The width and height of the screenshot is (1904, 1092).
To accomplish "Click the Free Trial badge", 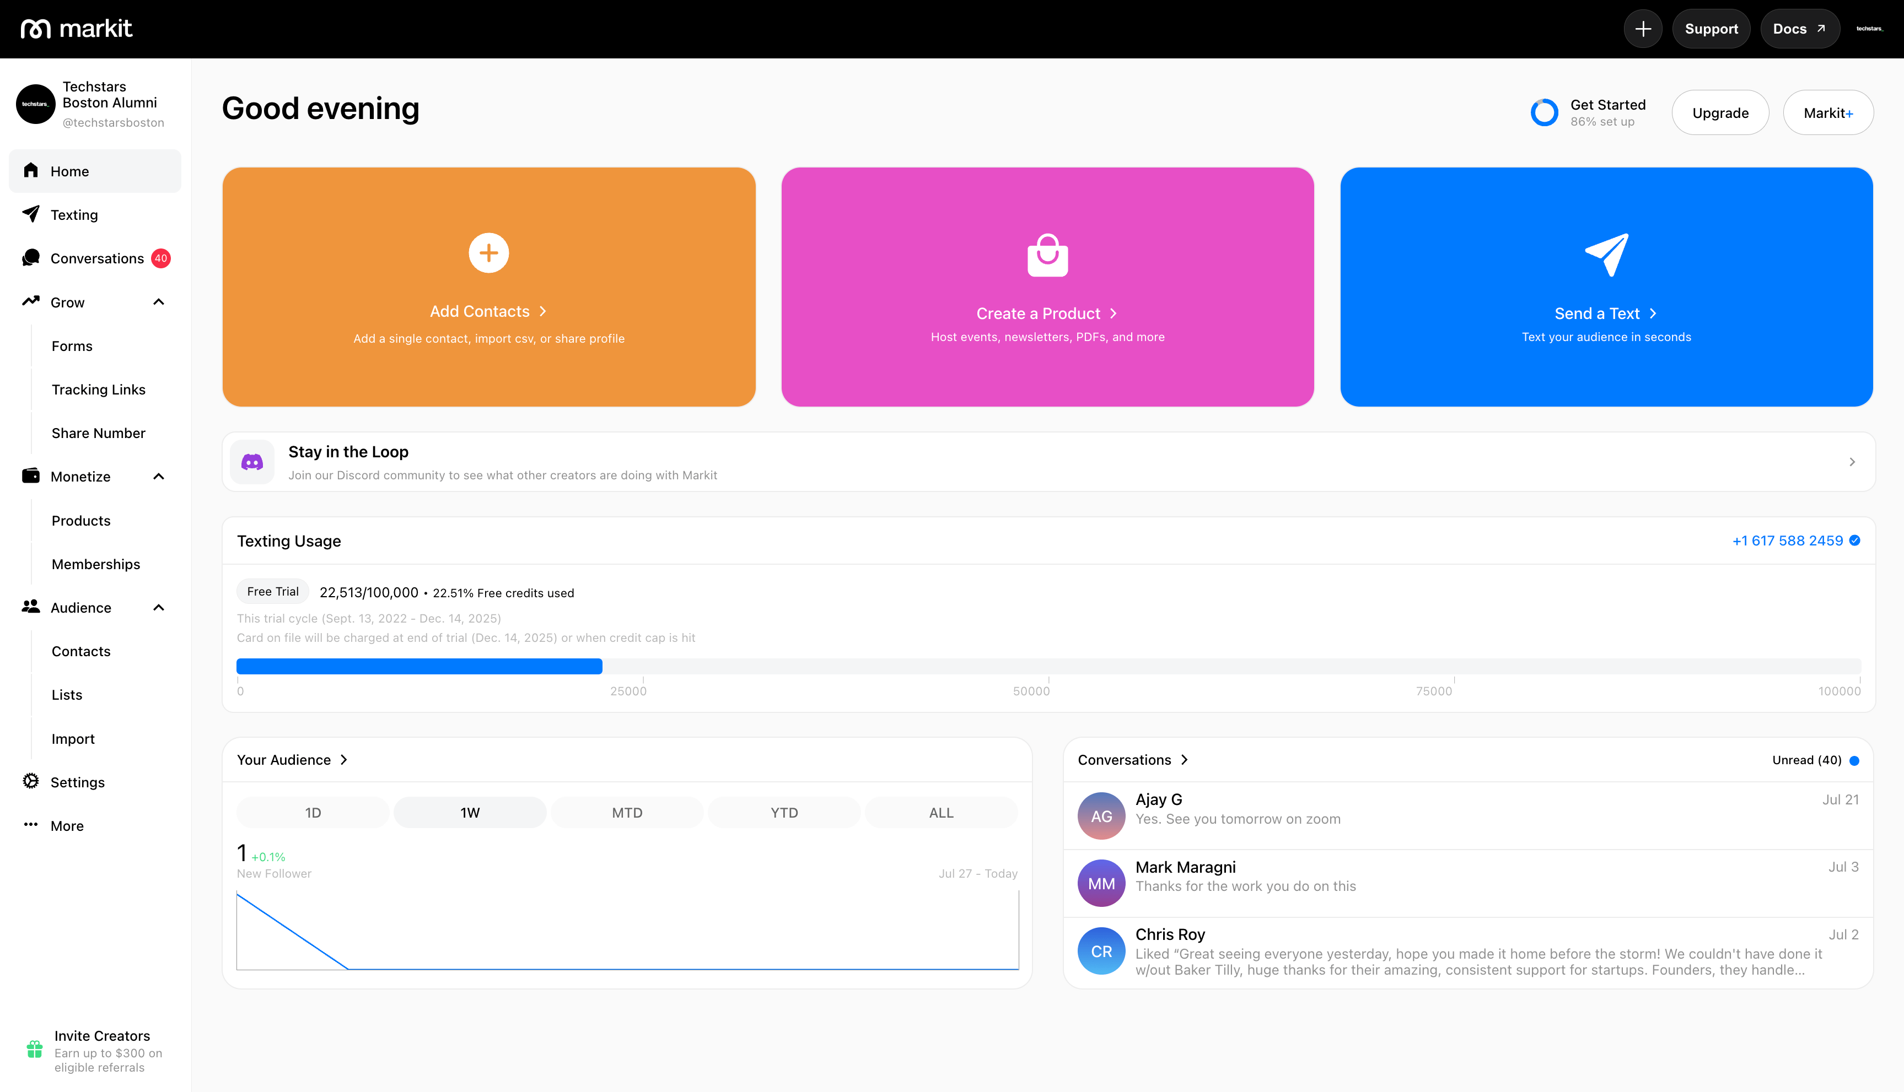I will 272,592.
